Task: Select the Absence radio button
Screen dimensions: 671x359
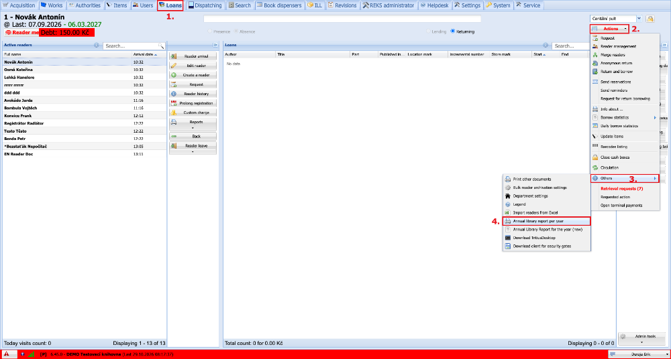Action: pyautogui.click(x=236, y=31)
